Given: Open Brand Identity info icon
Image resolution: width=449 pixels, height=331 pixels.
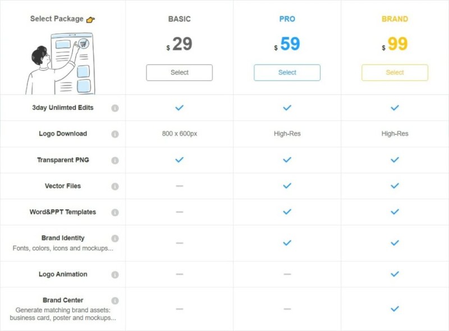Looking at the screenshot, I should pos(115,238).
